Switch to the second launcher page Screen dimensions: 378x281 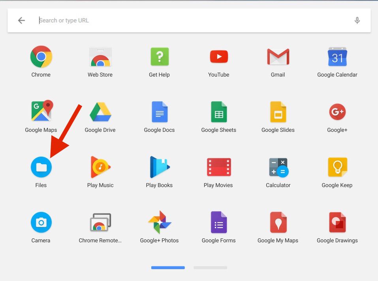pos(210,268)
